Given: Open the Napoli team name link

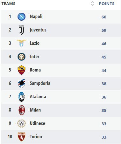Looking at the screenshot, I should pyautogui.click(x=36, y=17).
